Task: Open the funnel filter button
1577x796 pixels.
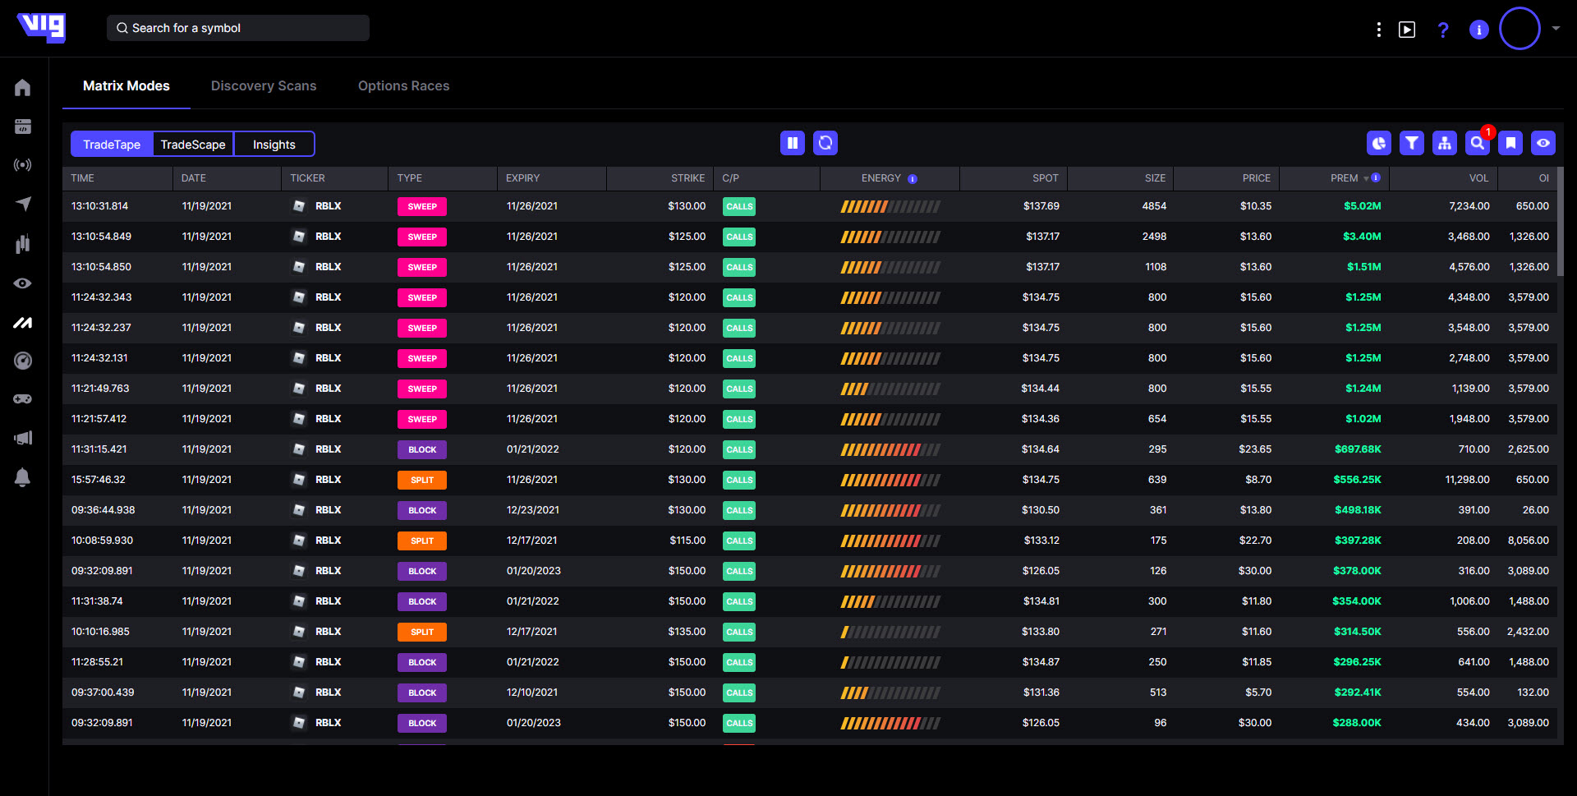Action: 1412,143
